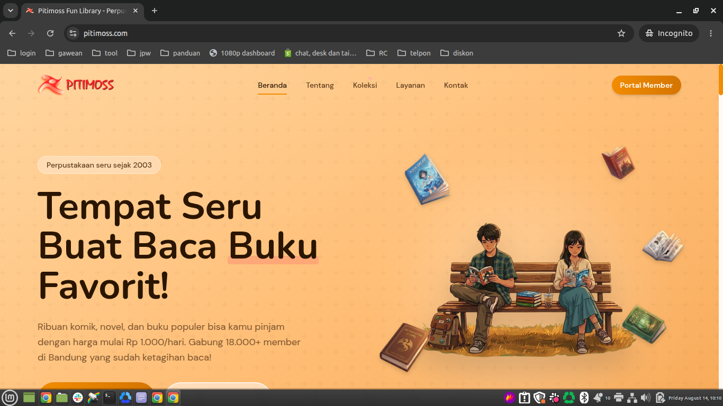723x406 pixels.
Task: Click the address bar showing pitimoss.com
Action: 349,33
